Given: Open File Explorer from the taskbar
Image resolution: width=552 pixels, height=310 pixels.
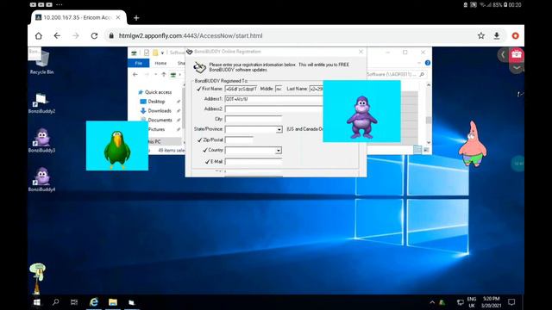Looking at the screenshot, I should pos(113,302).
